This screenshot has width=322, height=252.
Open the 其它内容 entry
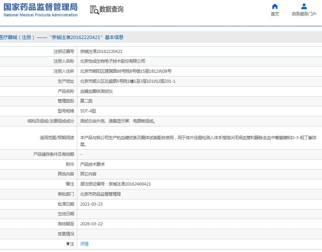[88, 174]
